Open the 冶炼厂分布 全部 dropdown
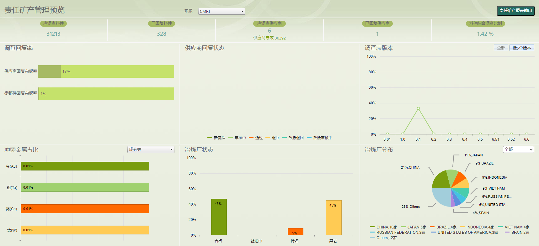Screen dimensions: 539x246 point(518,149)
